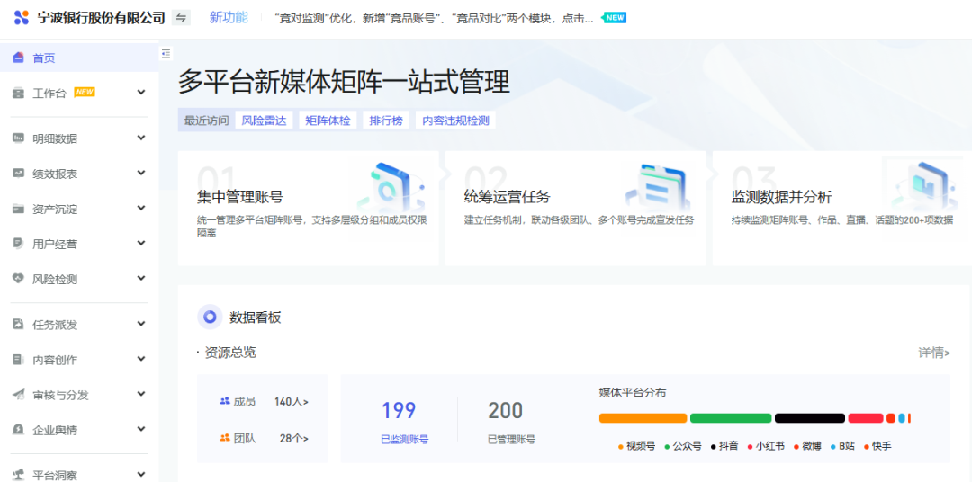This screenshot has width=972, height=482.
Task: Expand the 内容创作 menu chevron
Action: click(141, 359)
